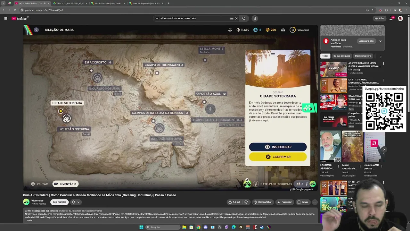Screen dimensions: 410x231
Task: Click the Incursão Noturna icon under Represa
Action: pos(159,129)
